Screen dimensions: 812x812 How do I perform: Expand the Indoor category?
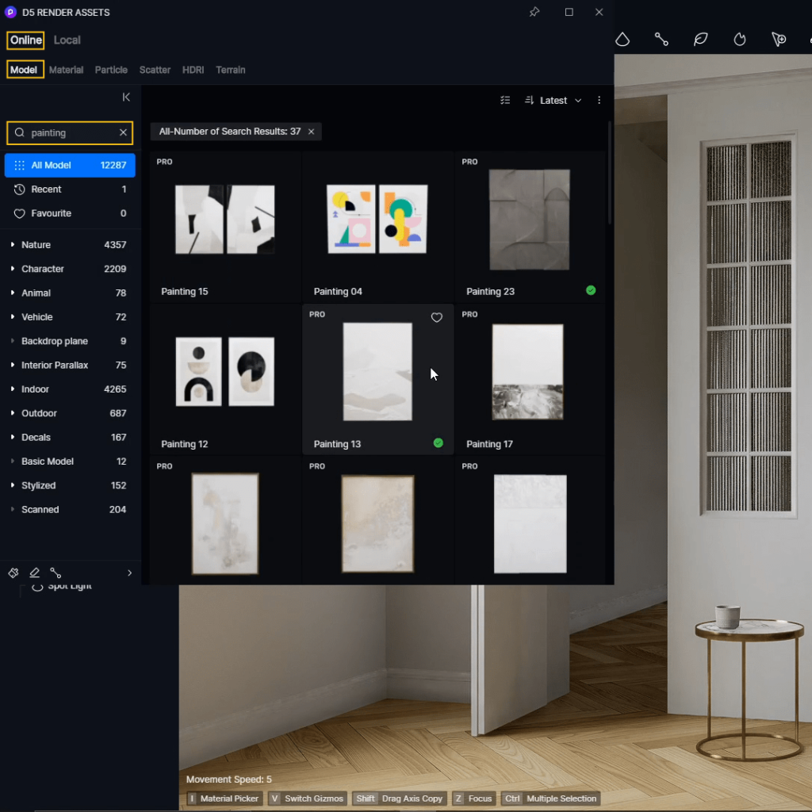13,389
